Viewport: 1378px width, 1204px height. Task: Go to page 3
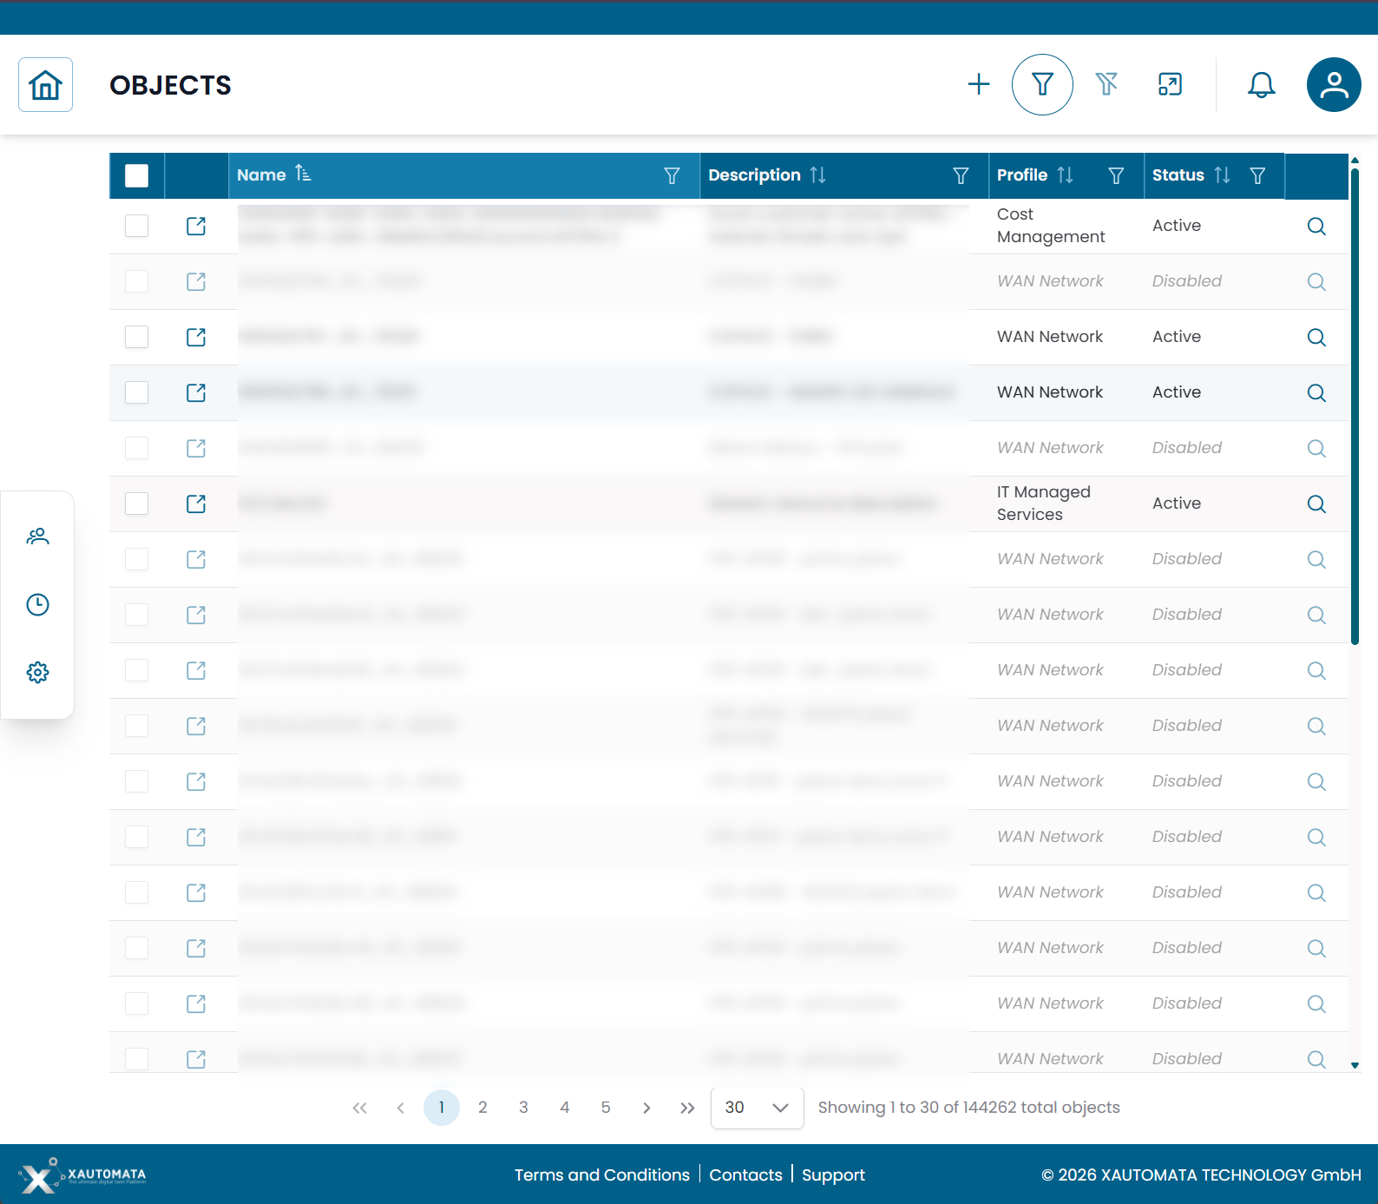point(523,1108)
